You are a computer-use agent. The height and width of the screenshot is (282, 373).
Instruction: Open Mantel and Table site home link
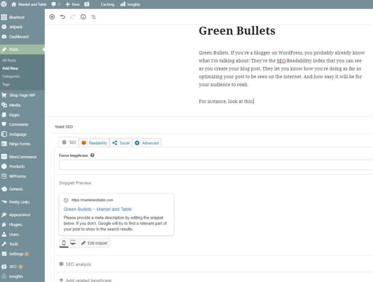[x=29, y=4]
